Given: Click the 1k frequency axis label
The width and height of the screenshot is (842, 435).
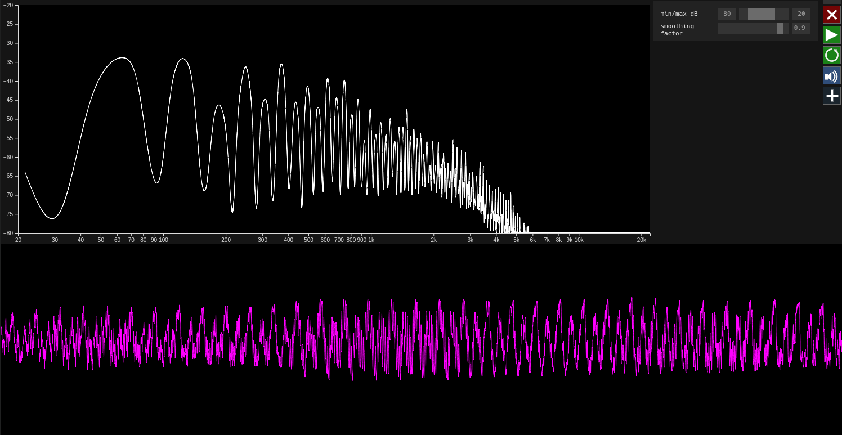Looking at the screenshot, I should click(x=371, y=240).
